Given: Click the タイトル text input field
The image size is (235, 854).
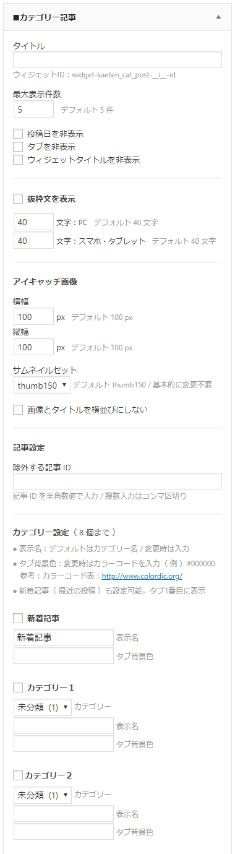Looking at the screenshot, I should (117, 59).
